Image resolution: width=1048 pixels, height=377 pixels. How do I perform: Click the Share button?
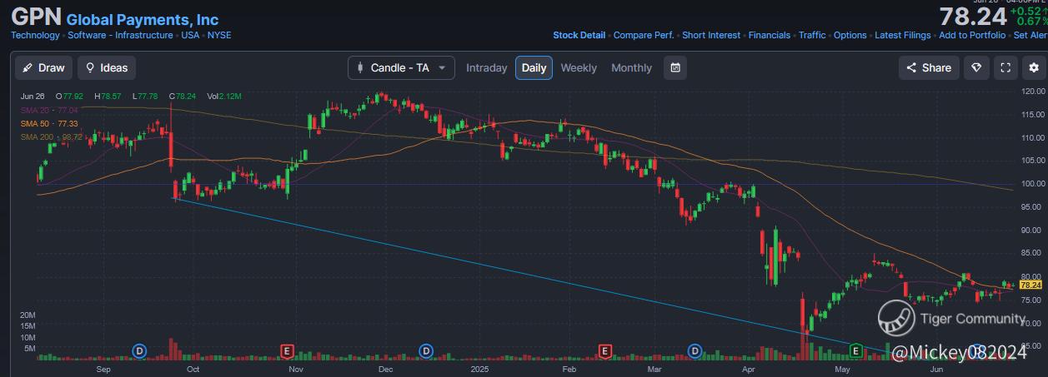pyautogui.click(x=929, y=68)
